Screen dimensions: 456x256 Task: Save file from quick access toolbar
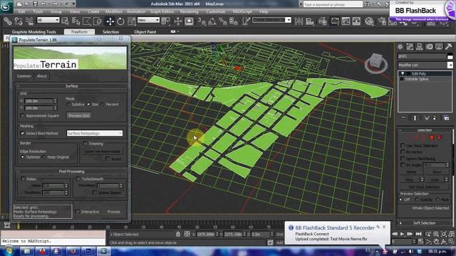tap(35, 4)
